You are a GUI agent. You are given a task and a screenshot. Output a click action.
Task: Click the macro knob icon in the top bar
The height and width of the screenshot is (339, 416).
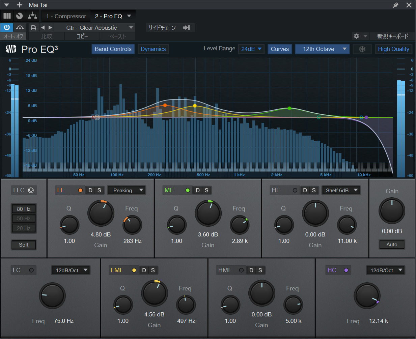coord(20,16)
